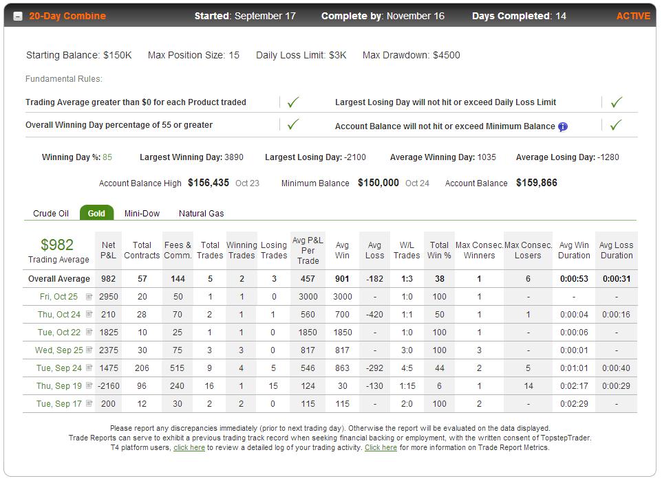Switch to the Mini-Dow tab
This screenshot has height=483, width=662.
coord(142,214)
